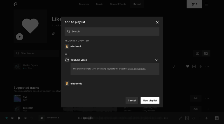Viewport: 224px width, 124px height.
Task: Switch to detailed list view icon
Action: coord(198,53)
